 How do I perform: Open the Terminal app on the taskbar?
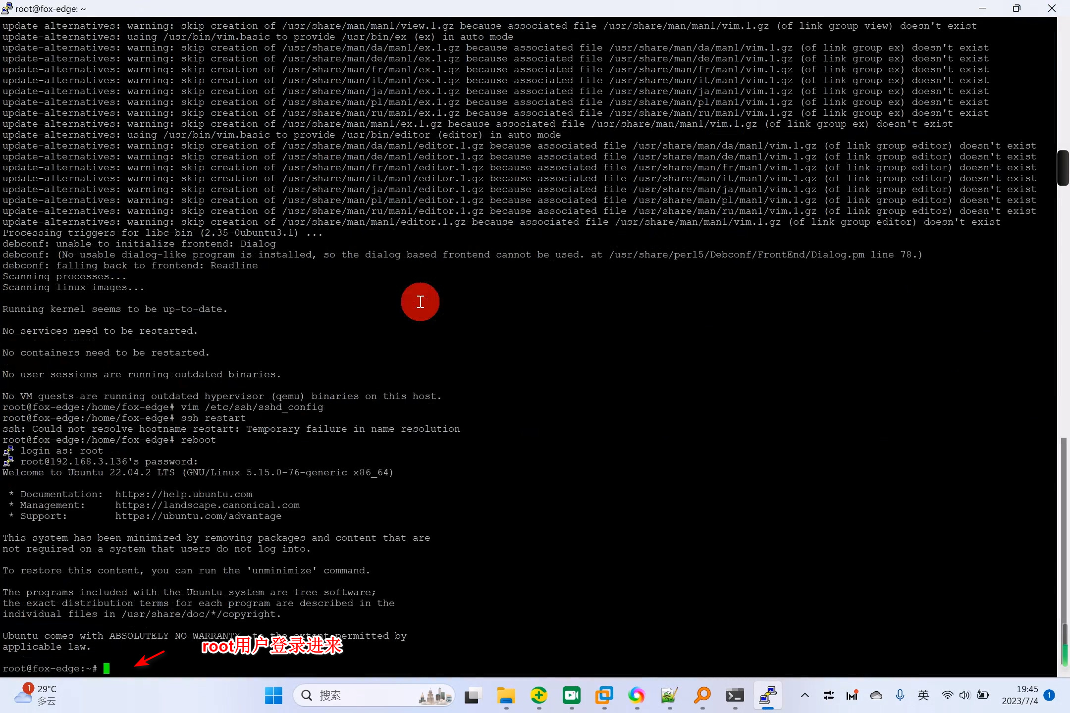735,696
